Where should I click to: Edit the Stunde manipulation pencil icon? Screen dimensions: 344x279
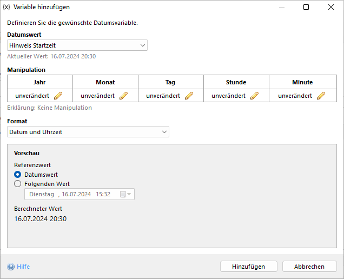[x=254, y=96]
